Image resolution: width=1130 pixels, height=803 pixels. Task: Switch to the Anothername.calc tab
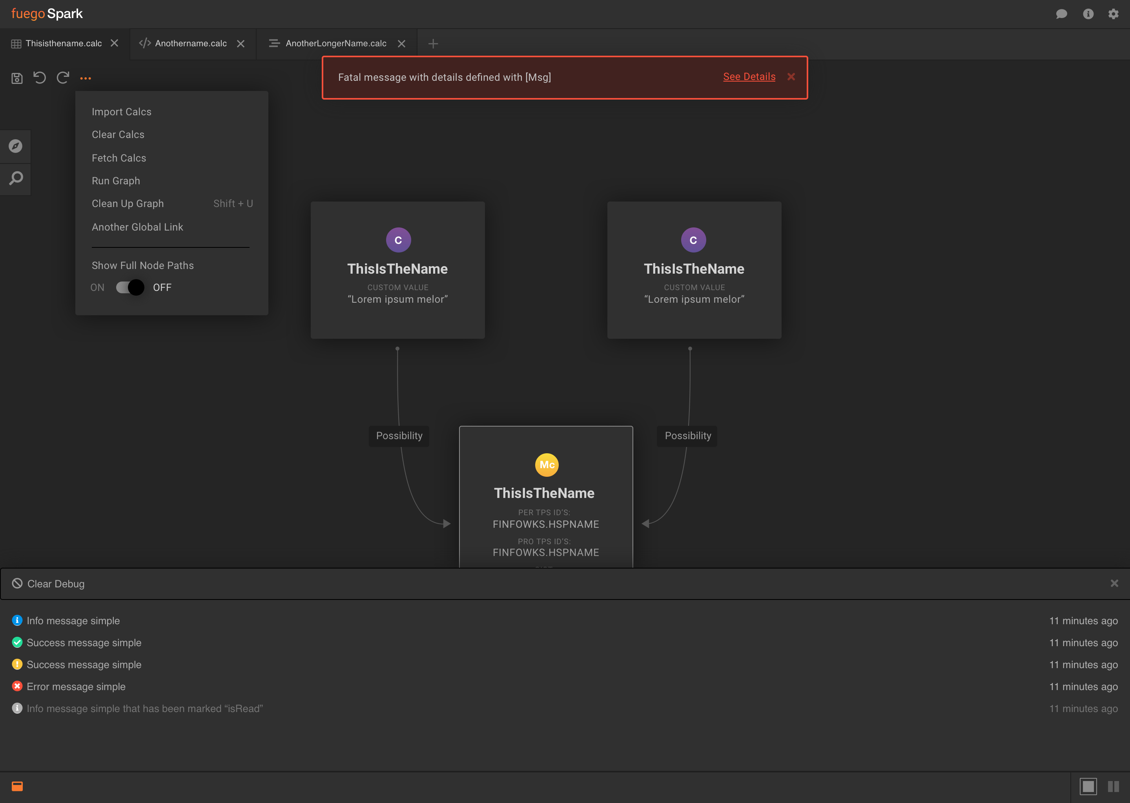[190, 44]
